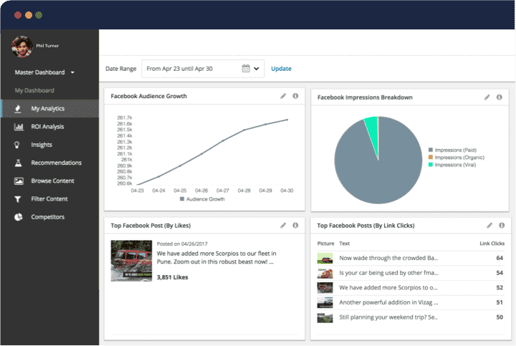
Task: Open the Scorpios post thumbnail image
Action: coord(131,260)
